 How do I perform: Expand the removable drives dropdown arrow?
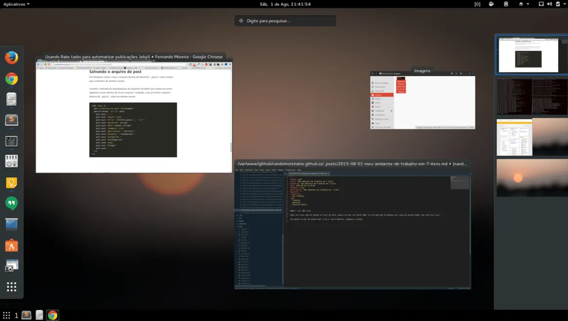[528, 4]
